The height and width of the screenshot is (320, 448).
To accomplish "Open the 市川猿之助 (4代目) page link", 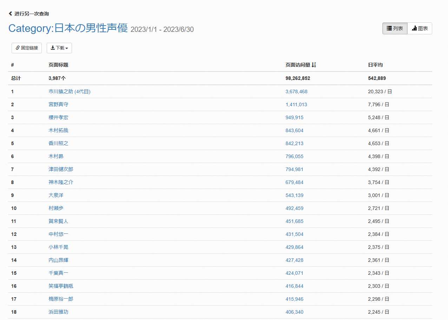I will pos(70,91).
